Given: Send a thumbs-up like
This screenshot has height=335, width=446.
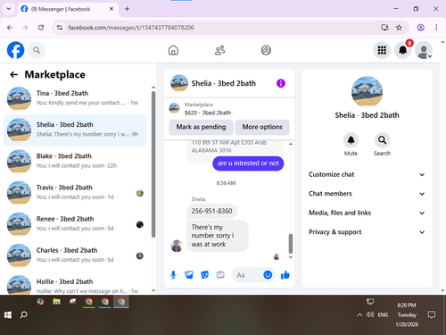Looking at the screenshot, I should [x=285, y=275].
